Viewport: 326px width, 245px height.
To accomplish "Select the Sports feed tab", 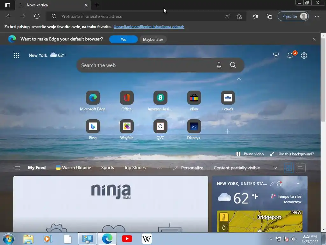I will click(x=108, y=168).
